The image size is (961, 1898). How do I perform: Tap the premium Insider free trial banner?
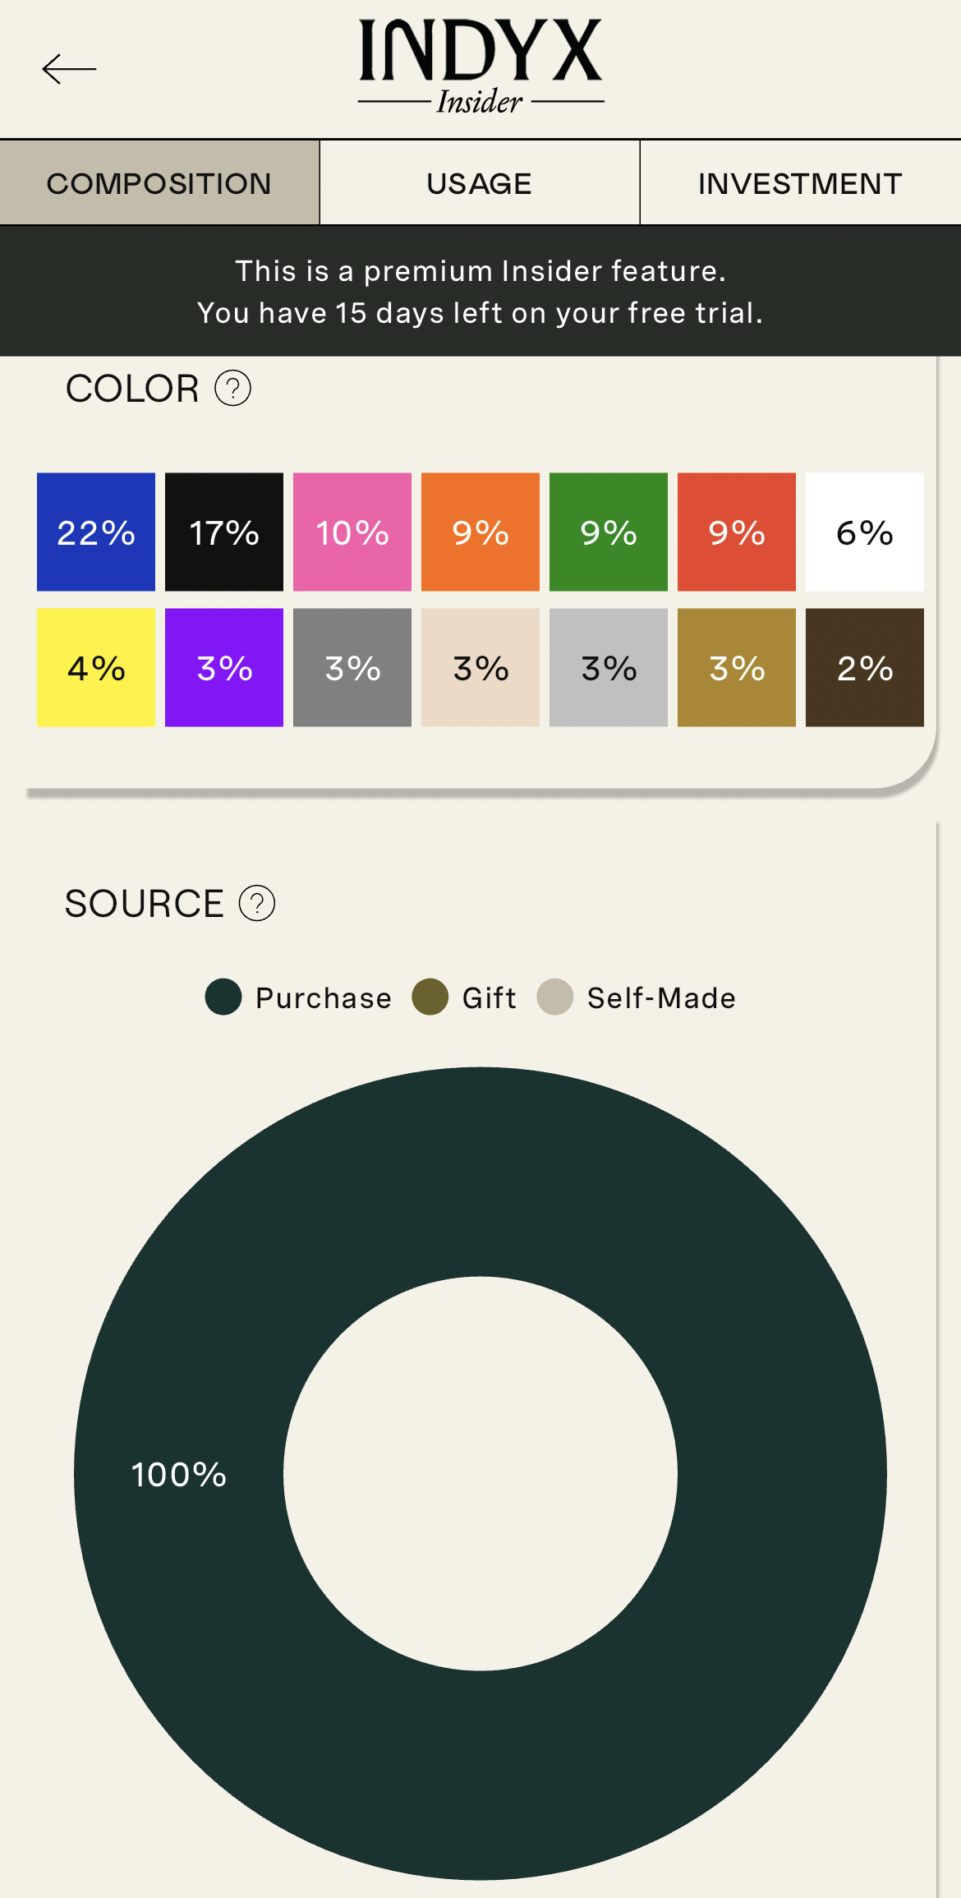(480, 292)
